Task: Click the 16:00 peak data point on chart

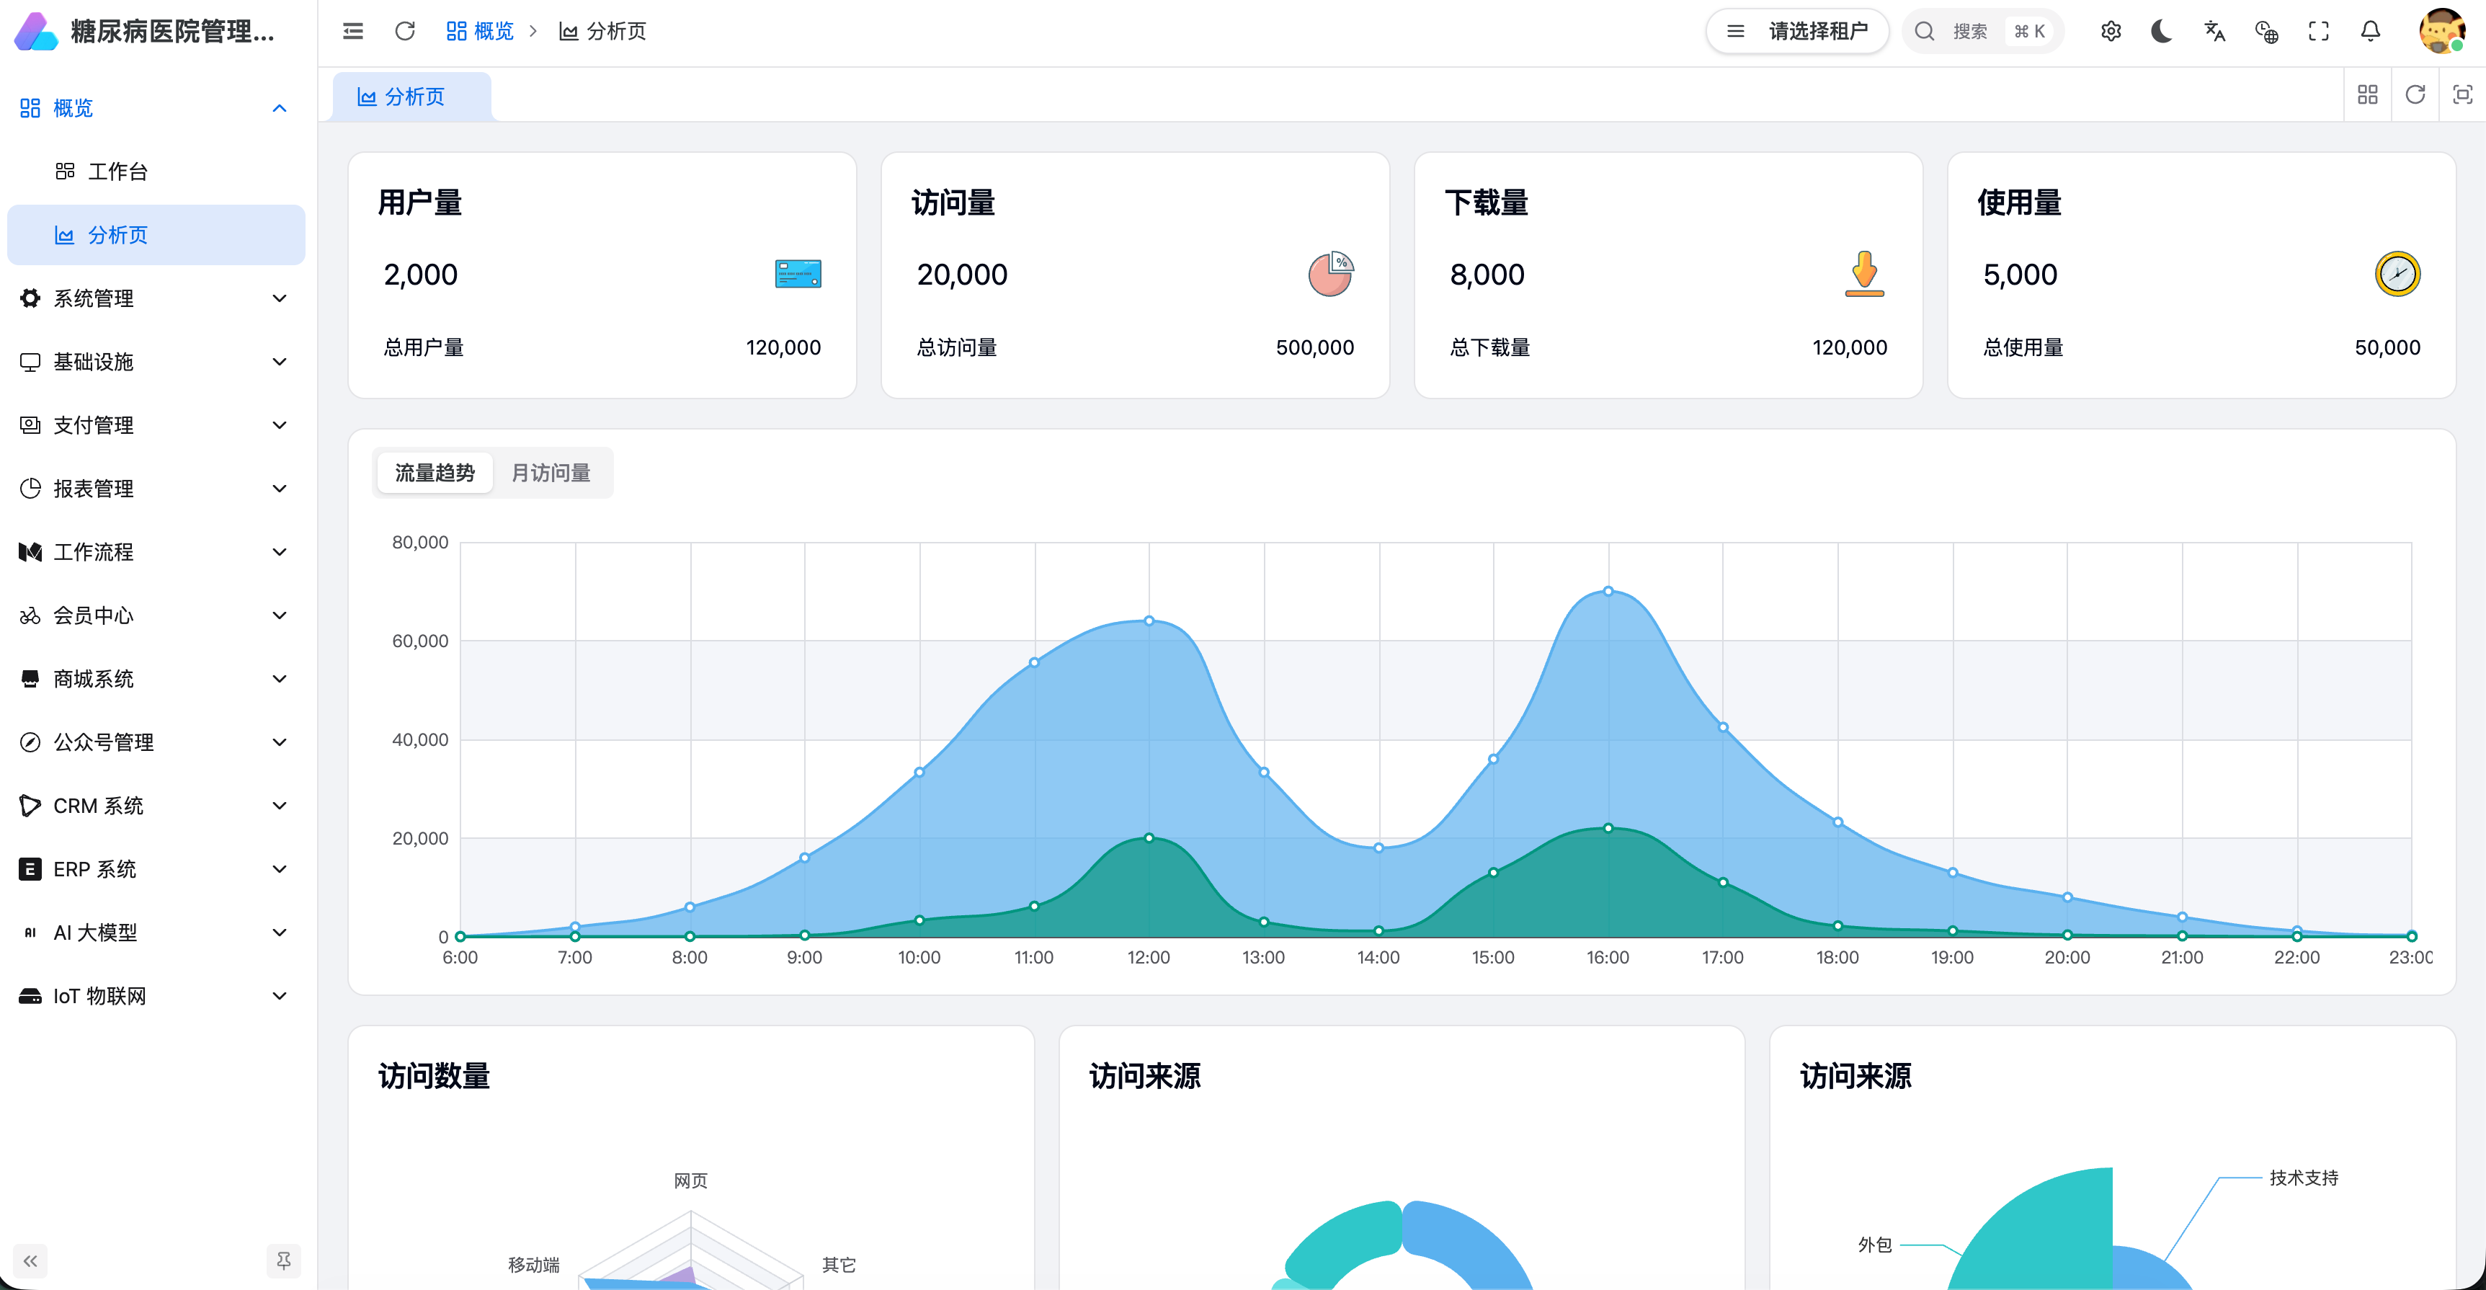Action: [x=1608, y=592]
